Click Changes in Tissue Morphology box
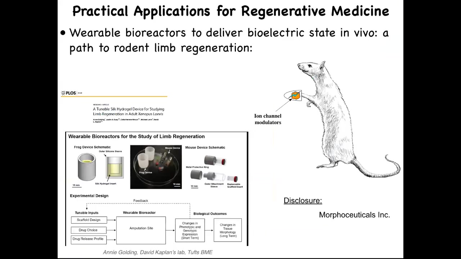This screenshot has height=259, width=461. [x=228, y=231]
